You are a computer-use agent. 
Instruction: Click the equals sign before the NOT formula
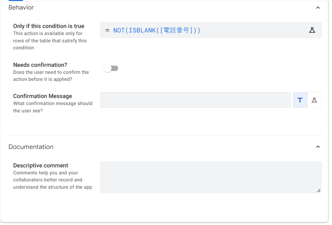click(x=107, y=31)
